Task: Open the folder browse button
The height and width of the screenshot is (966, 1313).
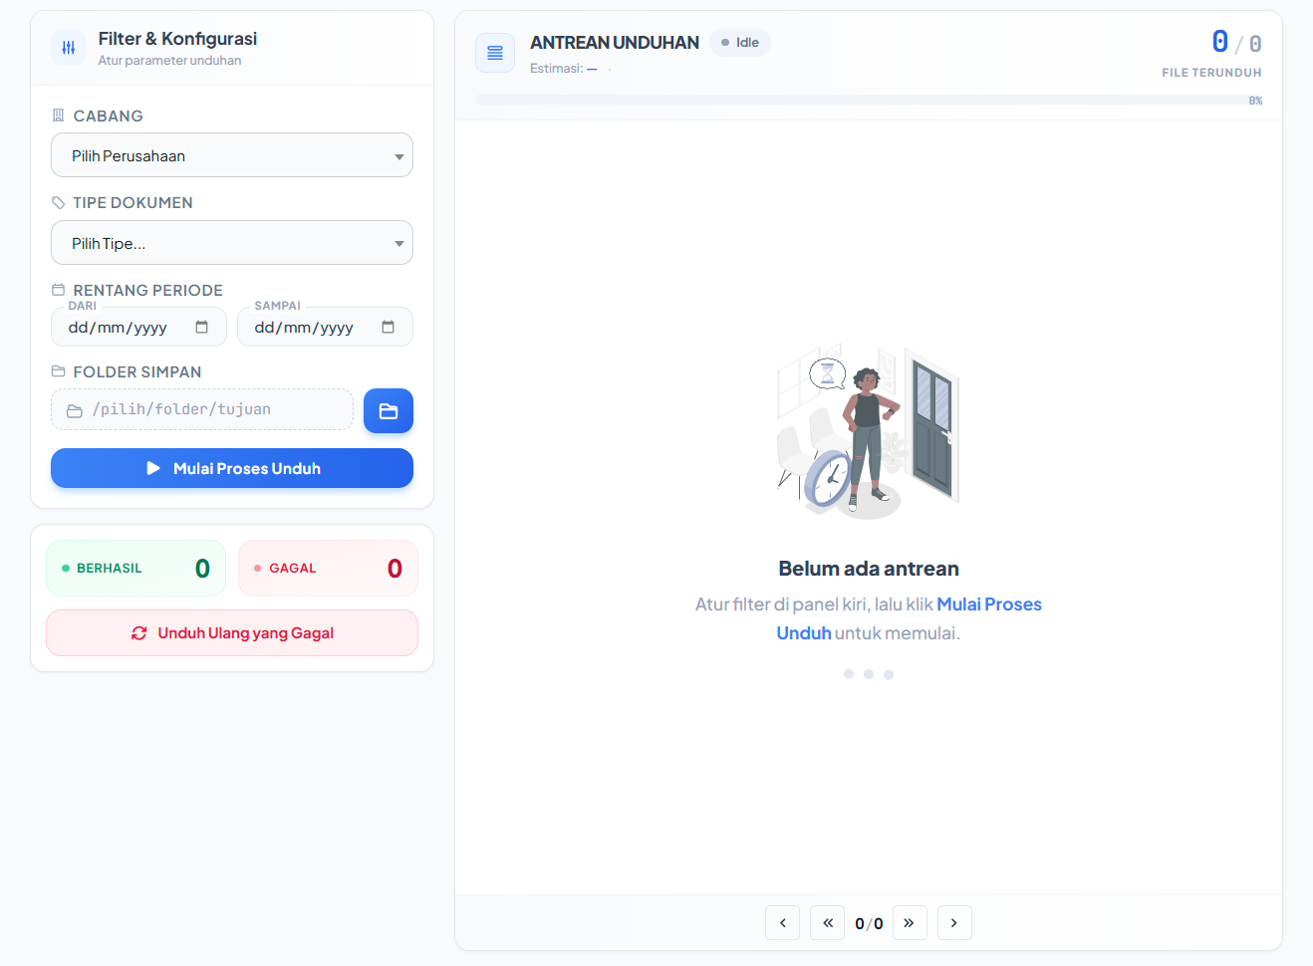Action: [x=389, y=411]
